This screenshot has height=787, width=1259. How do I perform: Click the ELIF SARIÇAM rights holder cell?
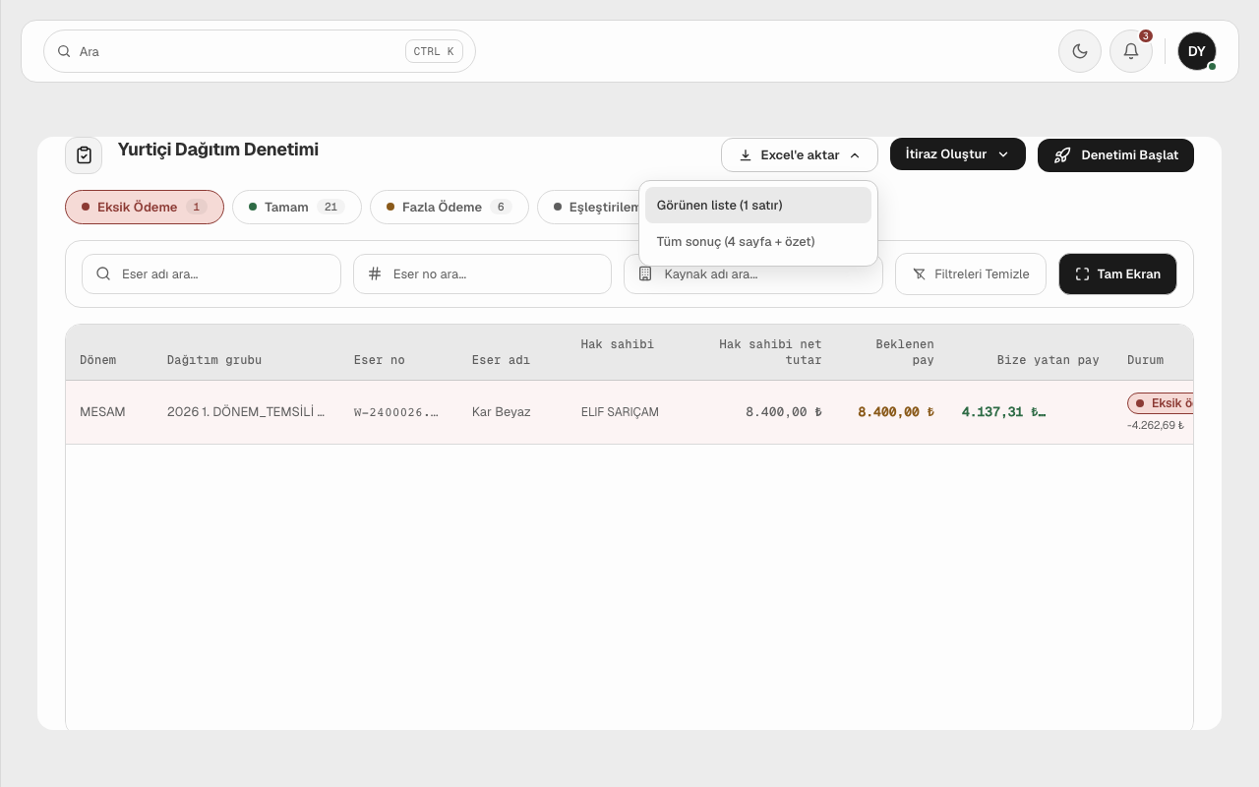[x=620, y=412]
